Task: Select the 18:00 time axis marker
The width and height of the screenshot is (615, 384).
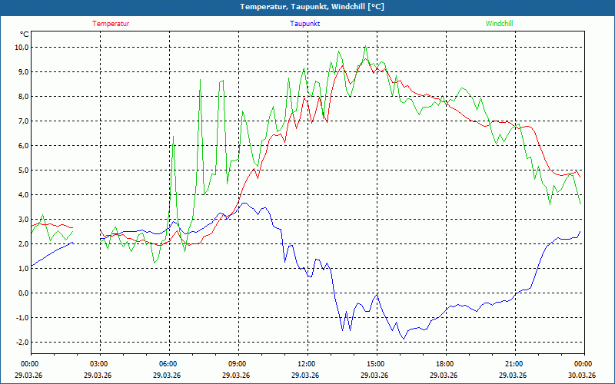Action: [x=445, y=364]
